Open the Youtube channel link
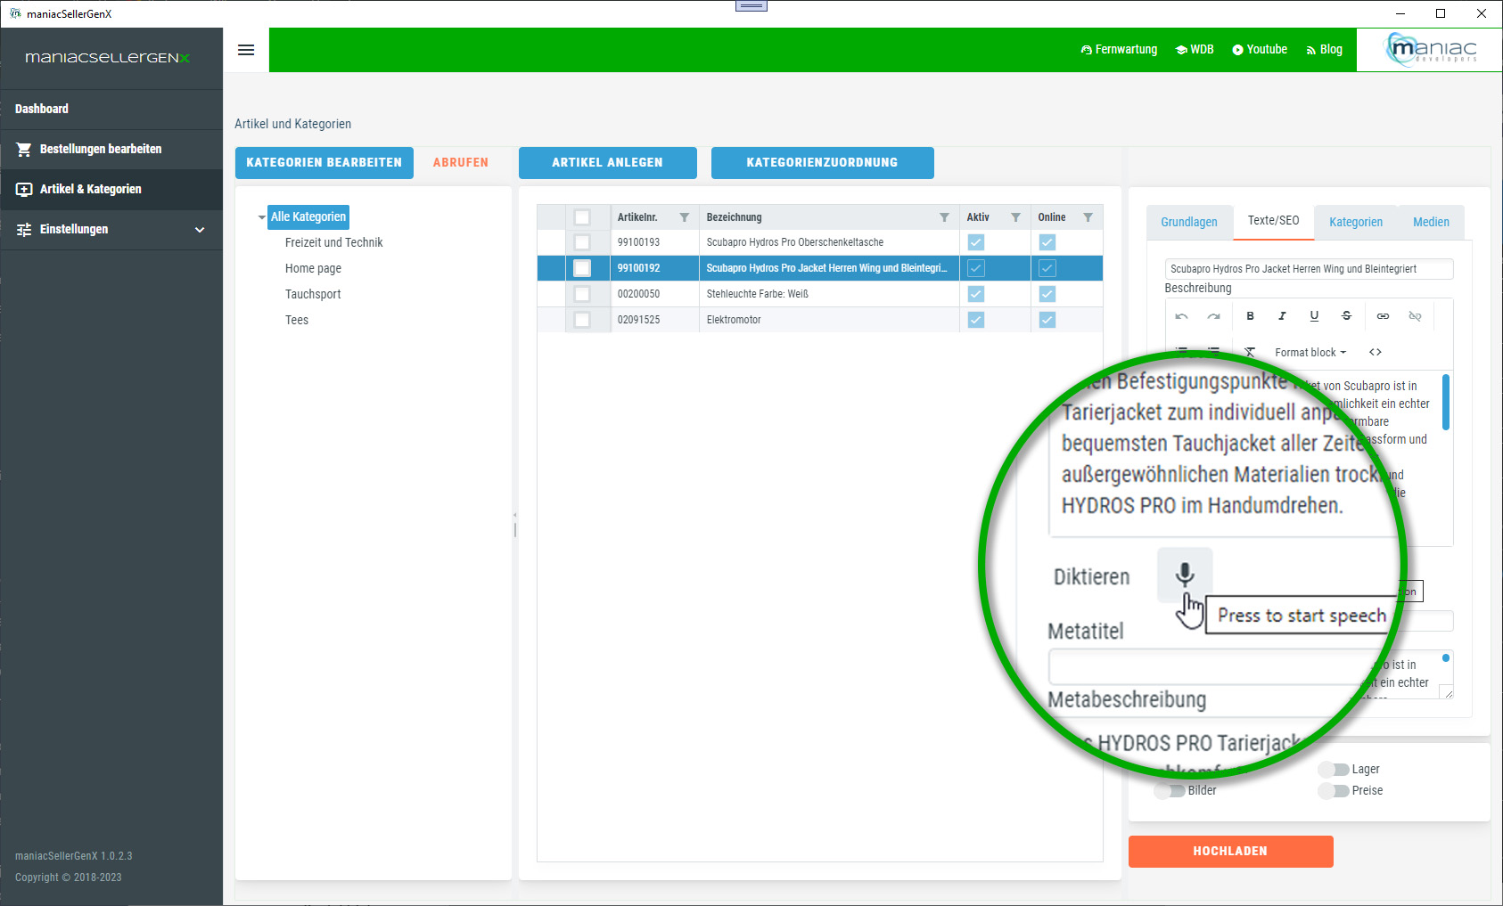The image size is (1503, 906). [1260, 50]
